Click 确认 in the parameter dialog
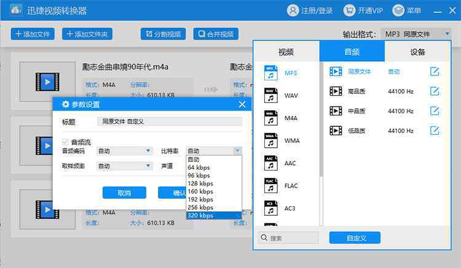 point(172,193)
